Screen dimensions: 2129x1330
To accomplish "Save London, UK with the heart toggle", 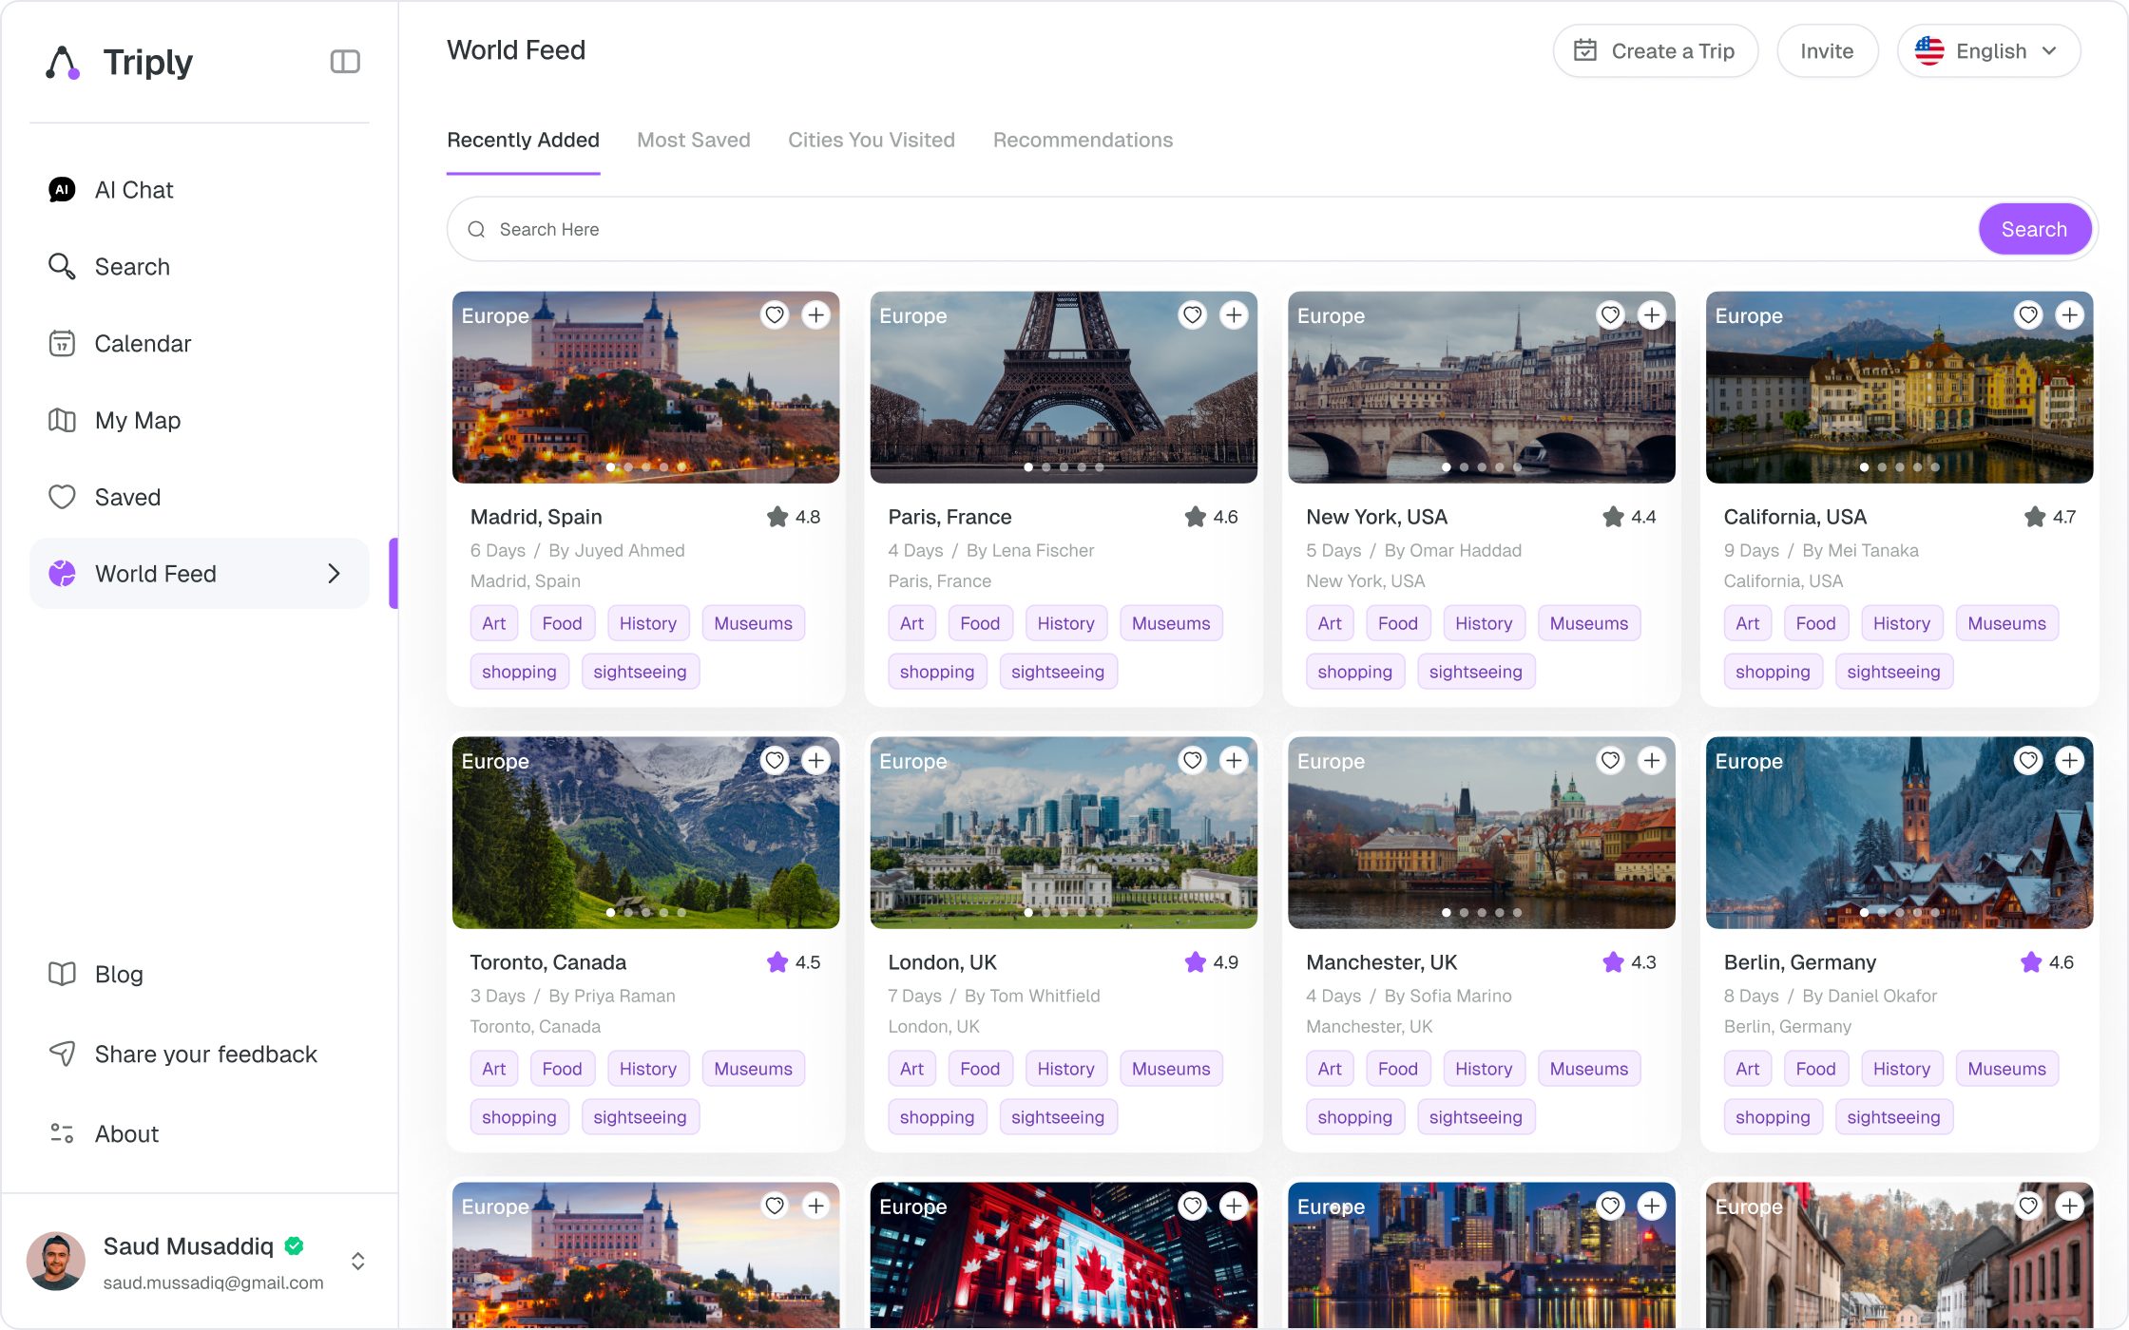I will click(1192, 760).
